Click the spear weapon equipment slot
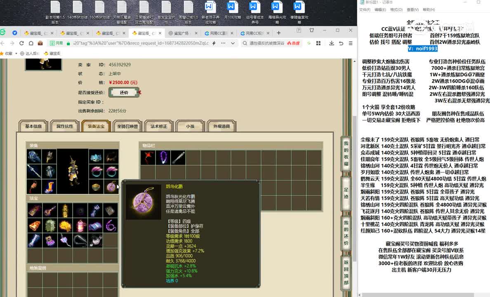The width and height of the screenshot is (490, 297). tap(34, 171)
